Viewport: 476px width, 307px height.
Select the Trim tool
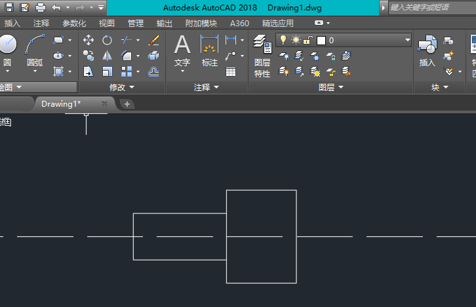[x=127, y=40]
